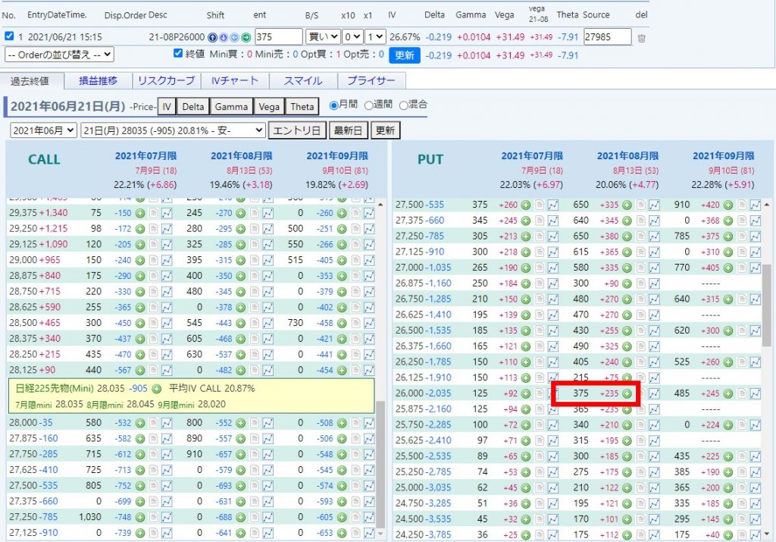Open chart icon for PUT 24,500 September option
The image size is (776, 542).
756,519
